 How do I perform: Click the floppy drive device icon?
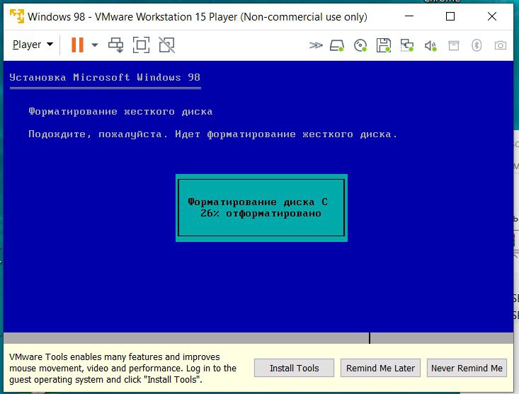tap(384, 45)
